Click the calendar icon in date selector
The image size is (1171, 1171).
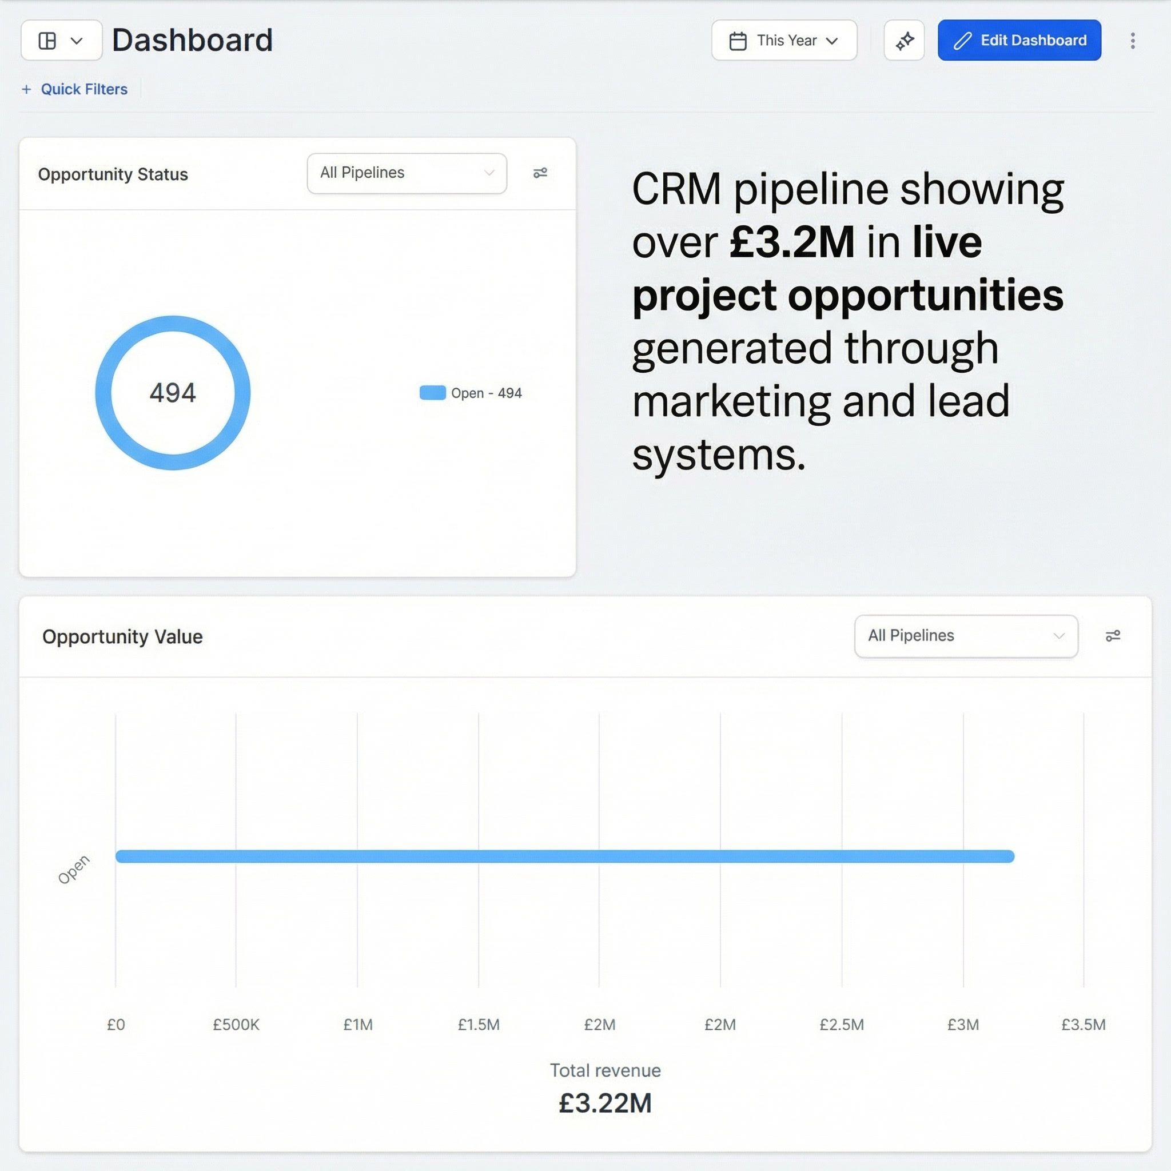click(x=738, y=41)
